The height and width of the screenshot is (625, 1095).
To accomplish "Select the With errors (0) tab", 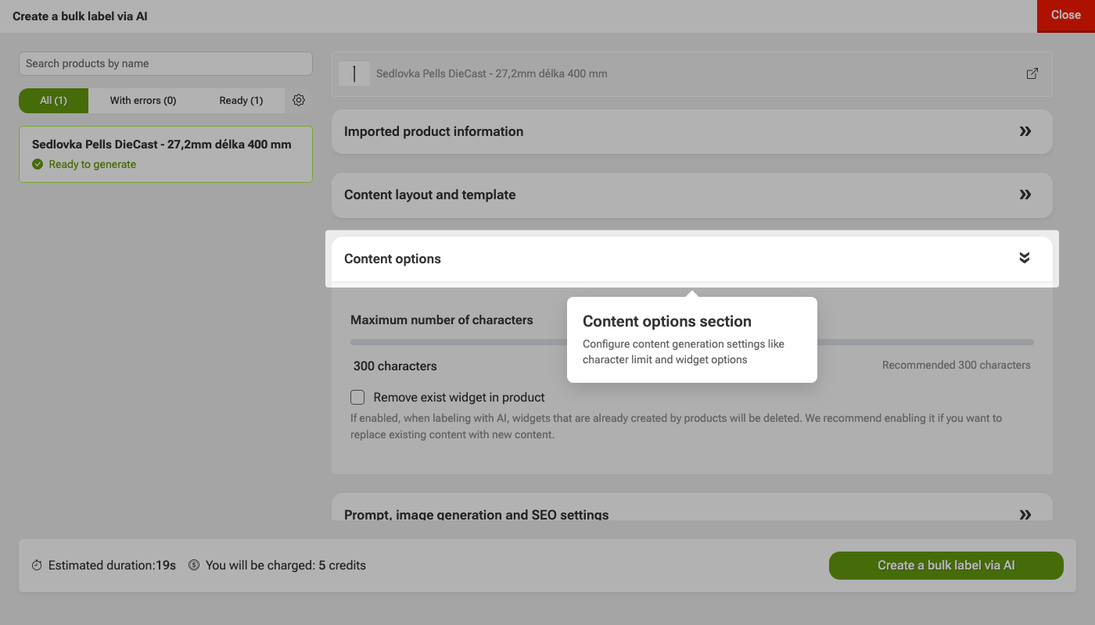I will pos(143,100).
